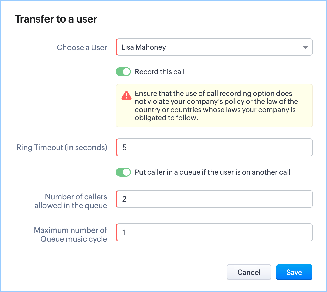Click the red warning triangle icon

126,96
